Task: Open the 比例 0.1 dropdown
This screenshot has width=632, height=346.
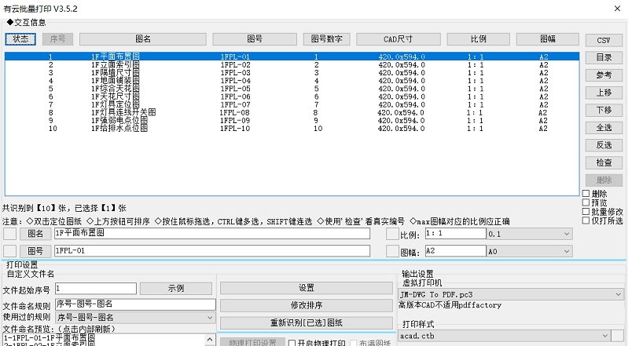Action: coord(529,234)
